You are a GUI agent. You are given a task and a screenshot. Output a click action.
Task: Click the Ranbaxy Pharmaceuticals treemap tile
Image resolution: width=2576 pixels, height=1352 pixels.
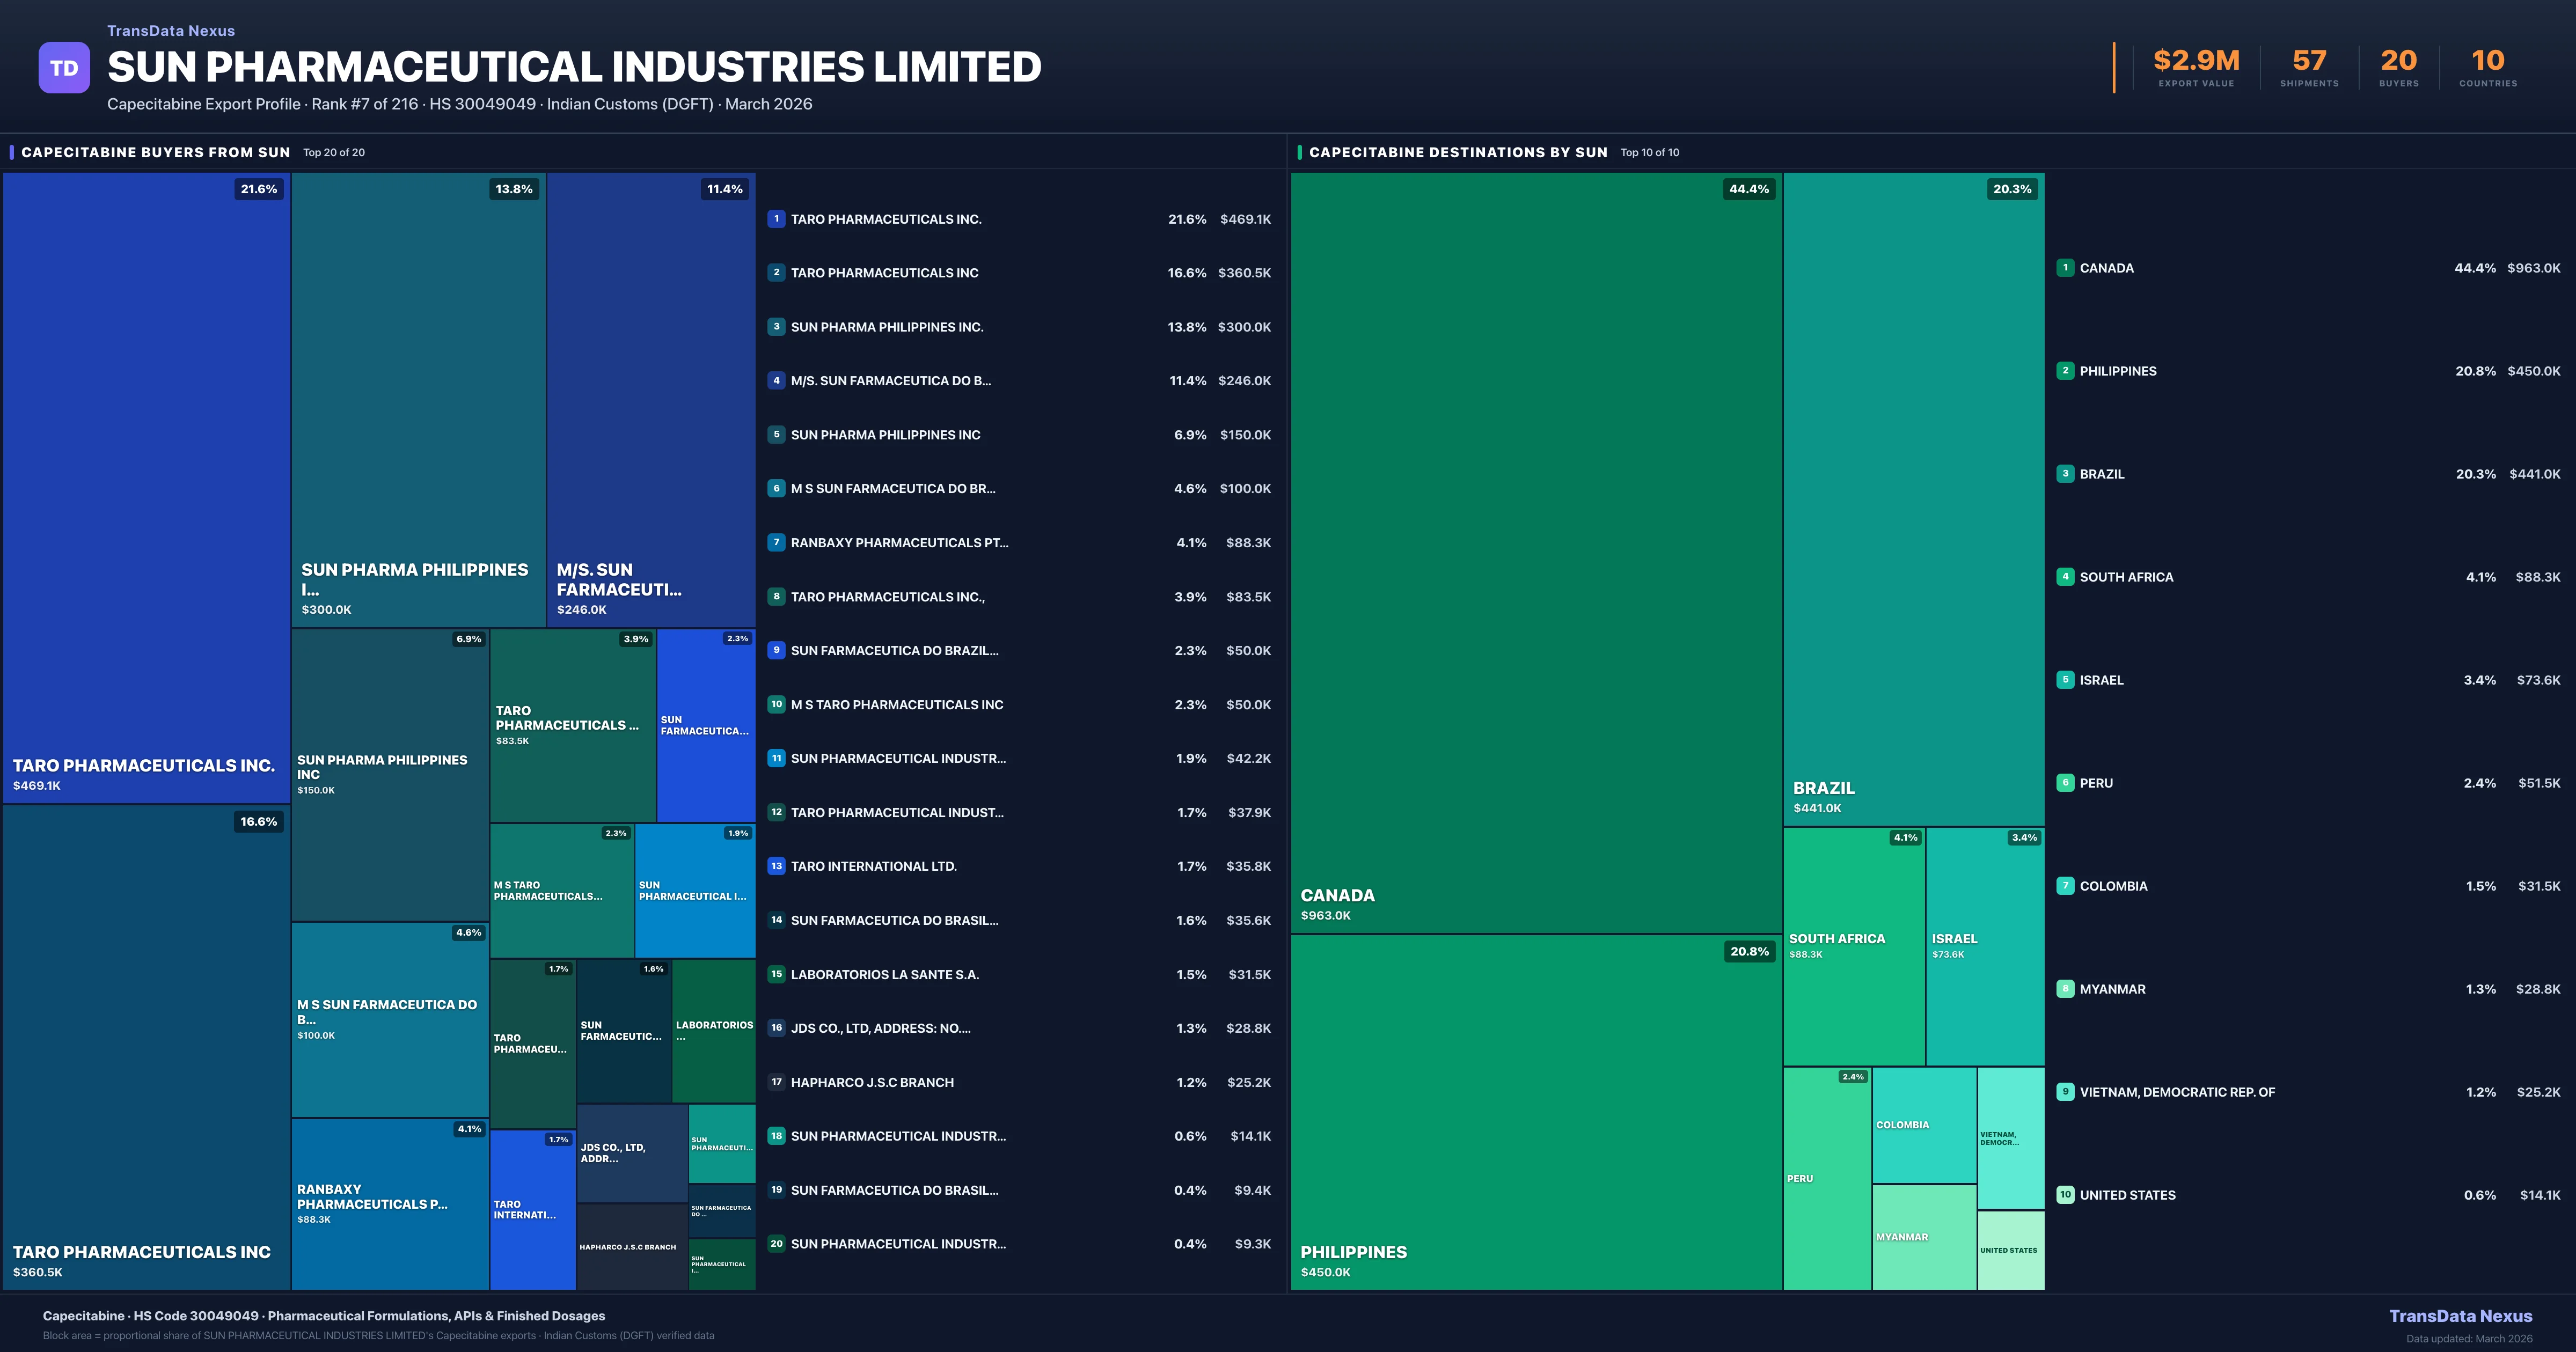[x=390, y=1205]
